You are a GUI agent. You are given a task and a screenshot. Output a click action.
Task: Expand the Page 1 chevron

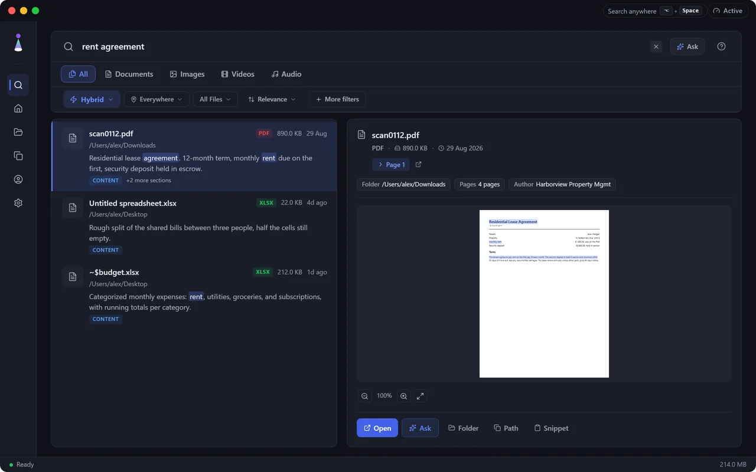pyautogui.click(x=391, y=165)
